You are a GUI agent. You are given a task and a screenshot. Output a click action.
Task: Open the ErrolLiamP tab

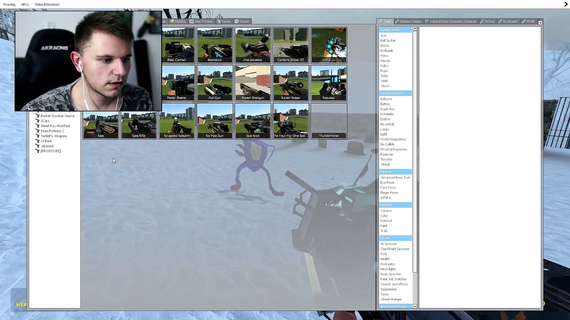[x=508, y=21]
